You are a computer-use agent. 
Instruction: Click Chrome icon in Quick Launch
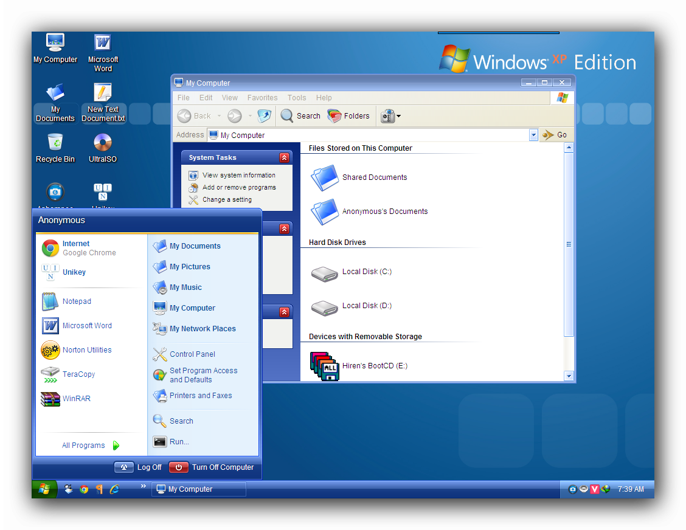(x=84, y=489)
